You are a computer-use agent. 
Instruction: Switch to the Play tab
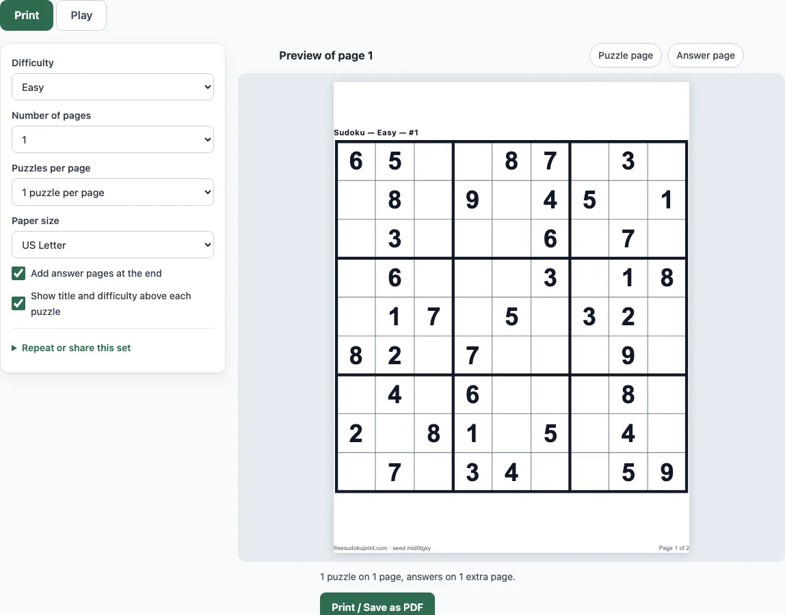pyautogui.click(x=81, y=15)
